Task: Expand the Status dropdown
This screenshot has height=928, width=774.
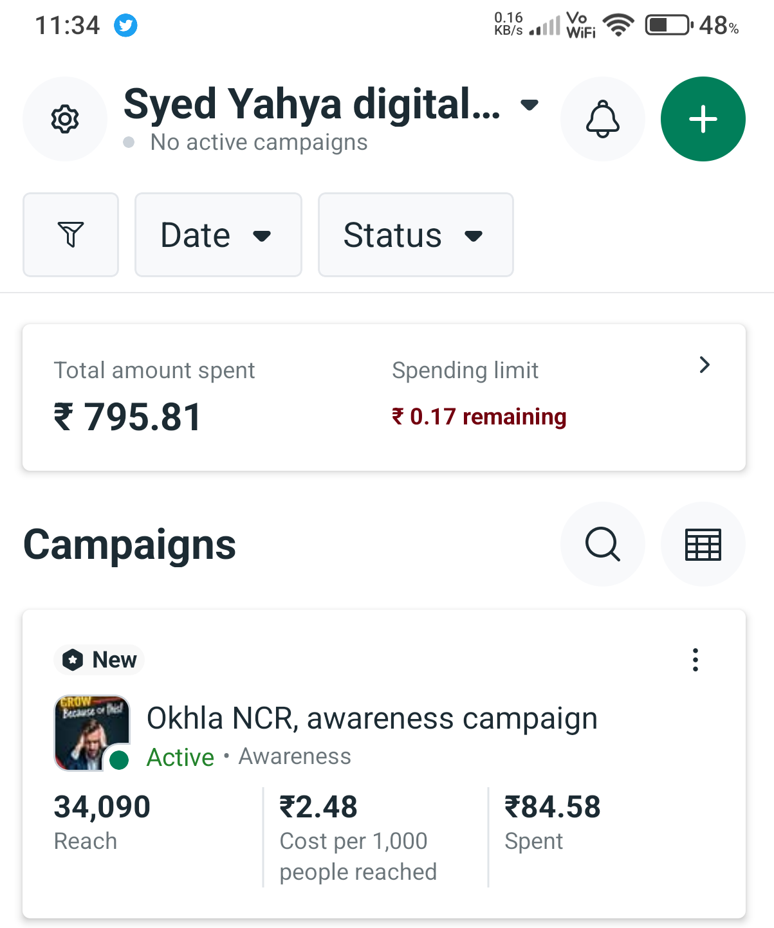Action: pos(415,235)
